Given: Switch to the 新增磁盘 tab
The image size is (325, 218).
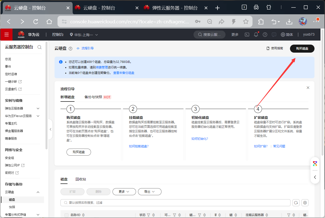Looking at the screenshot, I should 67,97.
